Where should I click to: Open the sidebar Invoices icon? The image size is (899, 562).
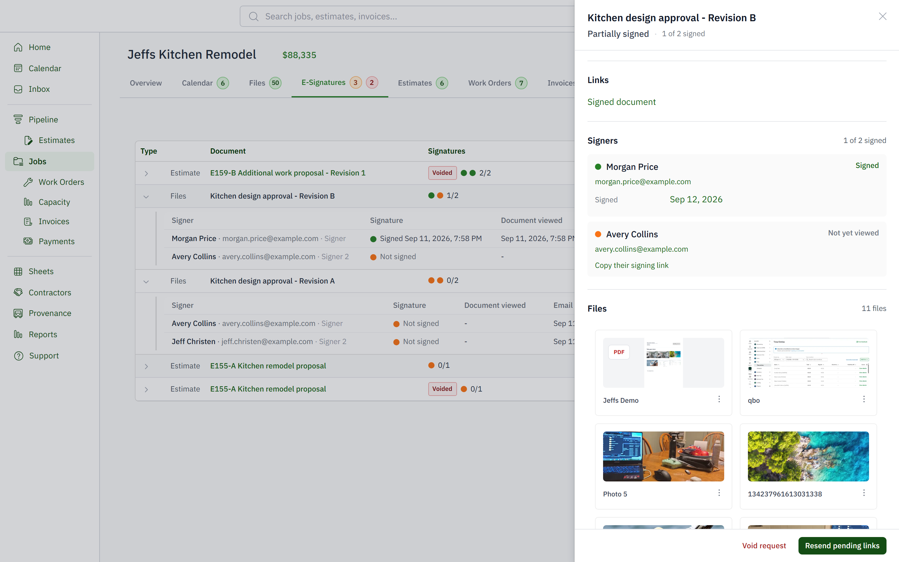tap(28, 222)
